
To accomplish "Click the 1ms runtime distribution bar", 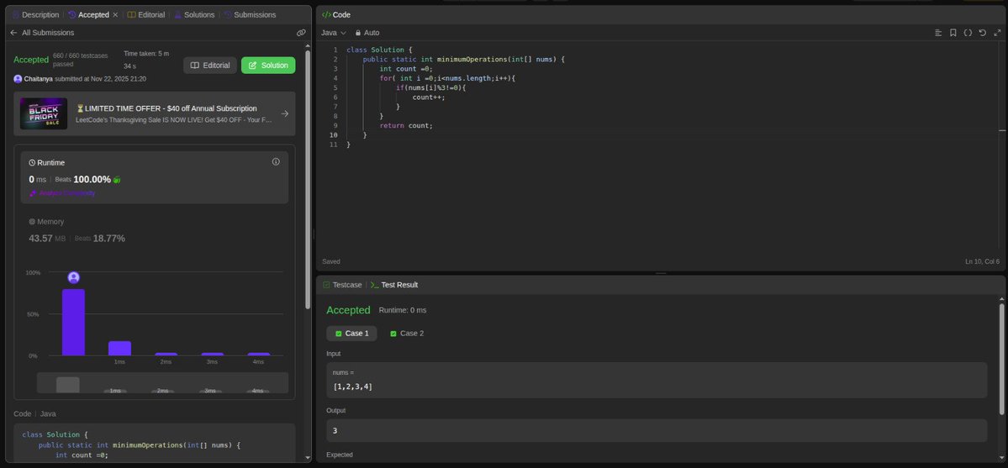I will coord(119,349).
